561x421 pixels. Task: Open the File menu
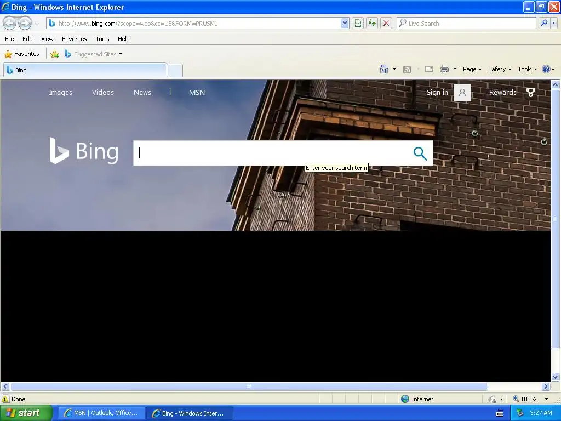tap(10, 39)
